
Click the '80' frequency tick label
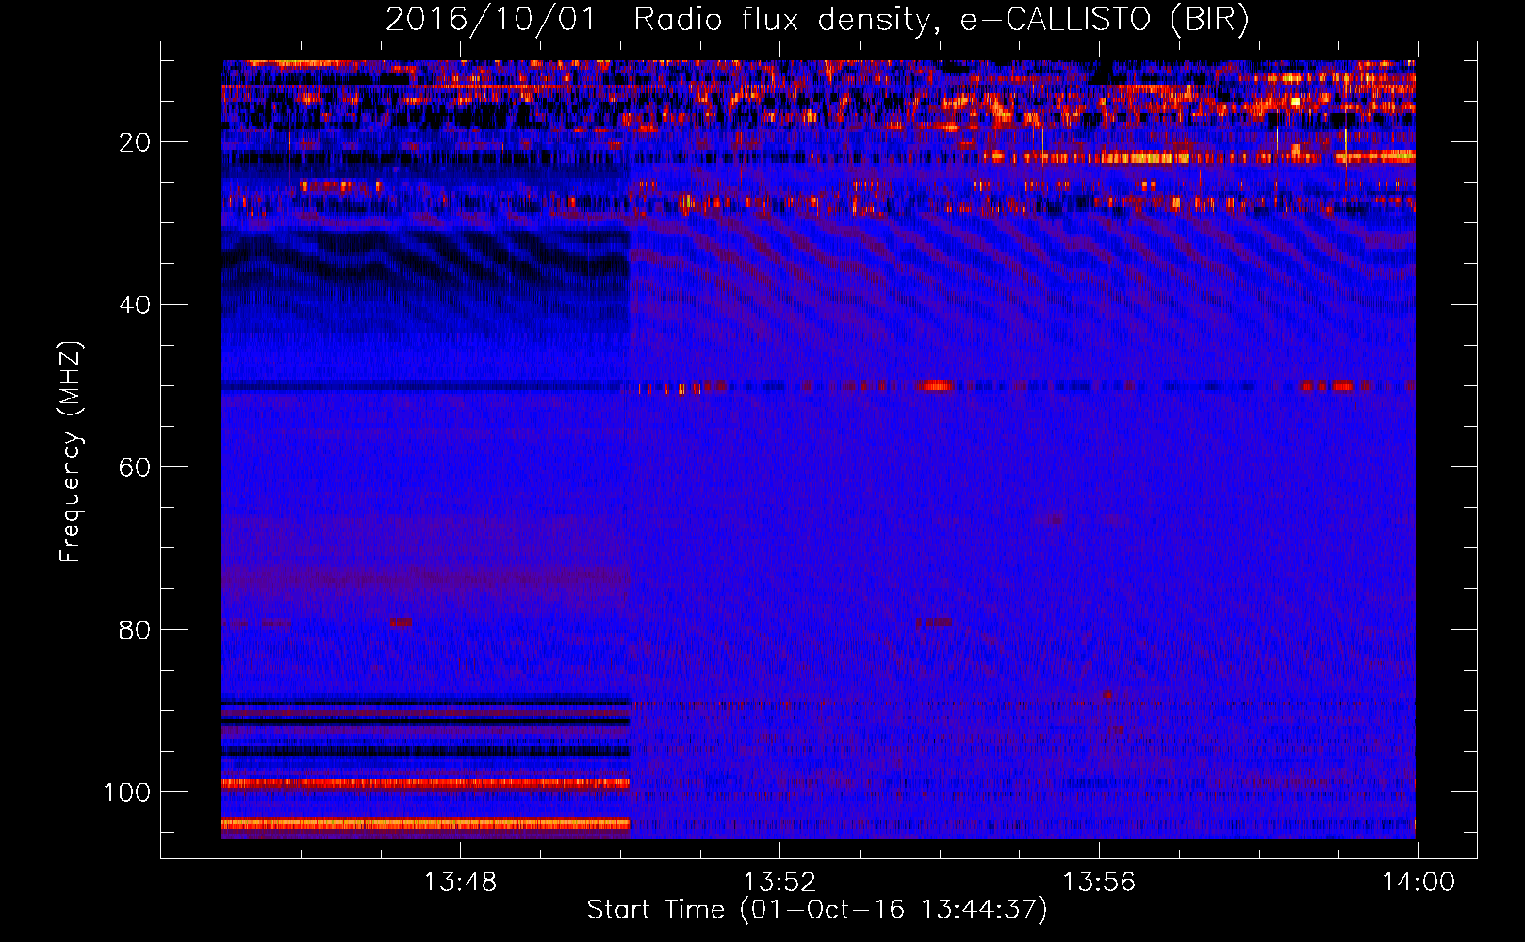point(135,629)
